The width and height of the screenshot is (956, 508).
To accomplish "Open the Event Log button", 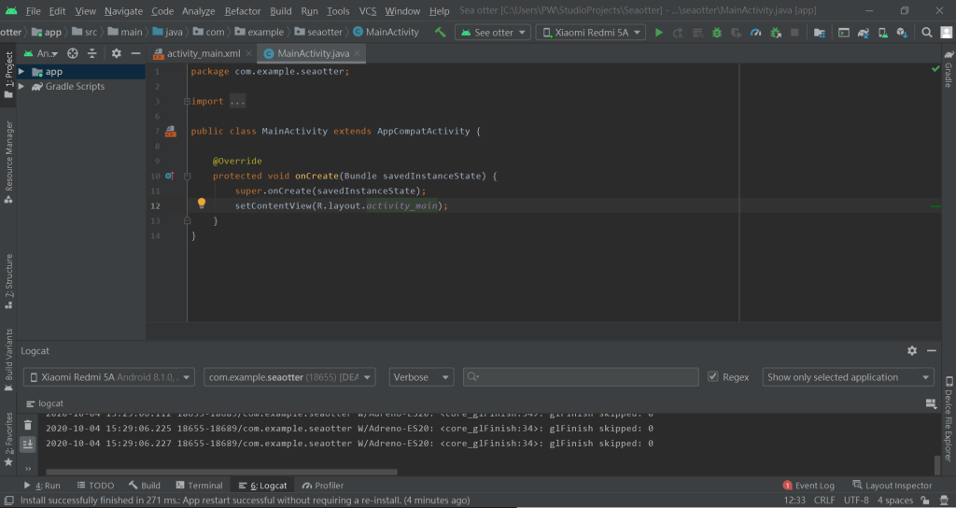I will pyautogui.click(x=808, y=486).
